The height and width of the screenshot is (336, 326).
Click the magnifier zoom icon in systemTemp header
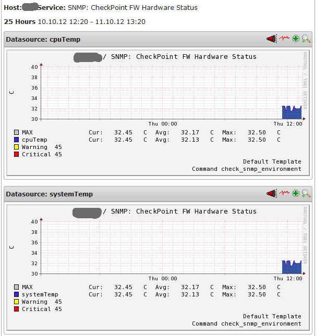(x=306, y=193)
